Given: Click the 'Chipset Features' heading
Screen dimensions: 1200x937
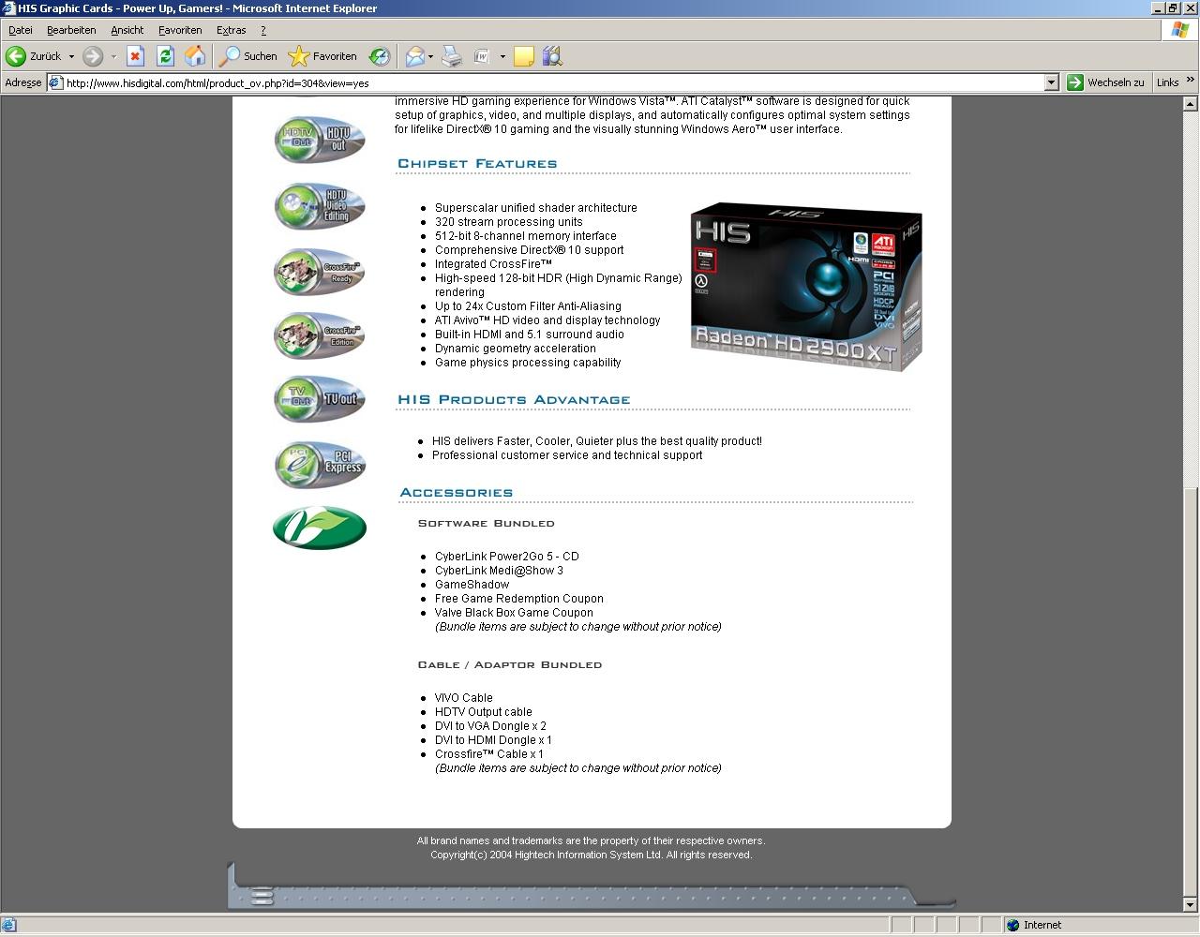Looking at the screenshot, I should 477,163.
